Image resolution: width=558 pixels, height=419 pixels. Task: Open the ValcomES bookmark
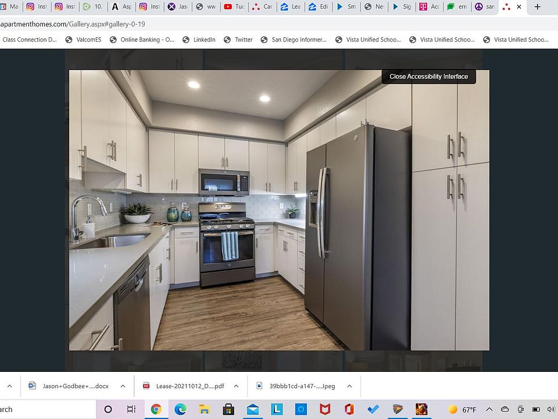tap(84, 40)
